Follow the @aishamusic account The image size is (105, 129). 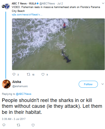click(x=88, y=84)
